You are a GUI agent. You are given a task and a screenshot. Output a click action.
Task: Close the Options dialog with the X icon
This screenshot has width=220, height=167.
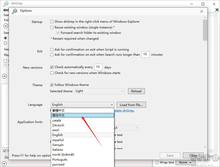(x=202, y=11)
